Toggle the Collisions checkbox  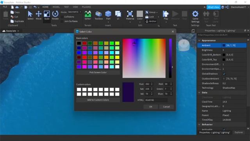(x=62, y=17)
